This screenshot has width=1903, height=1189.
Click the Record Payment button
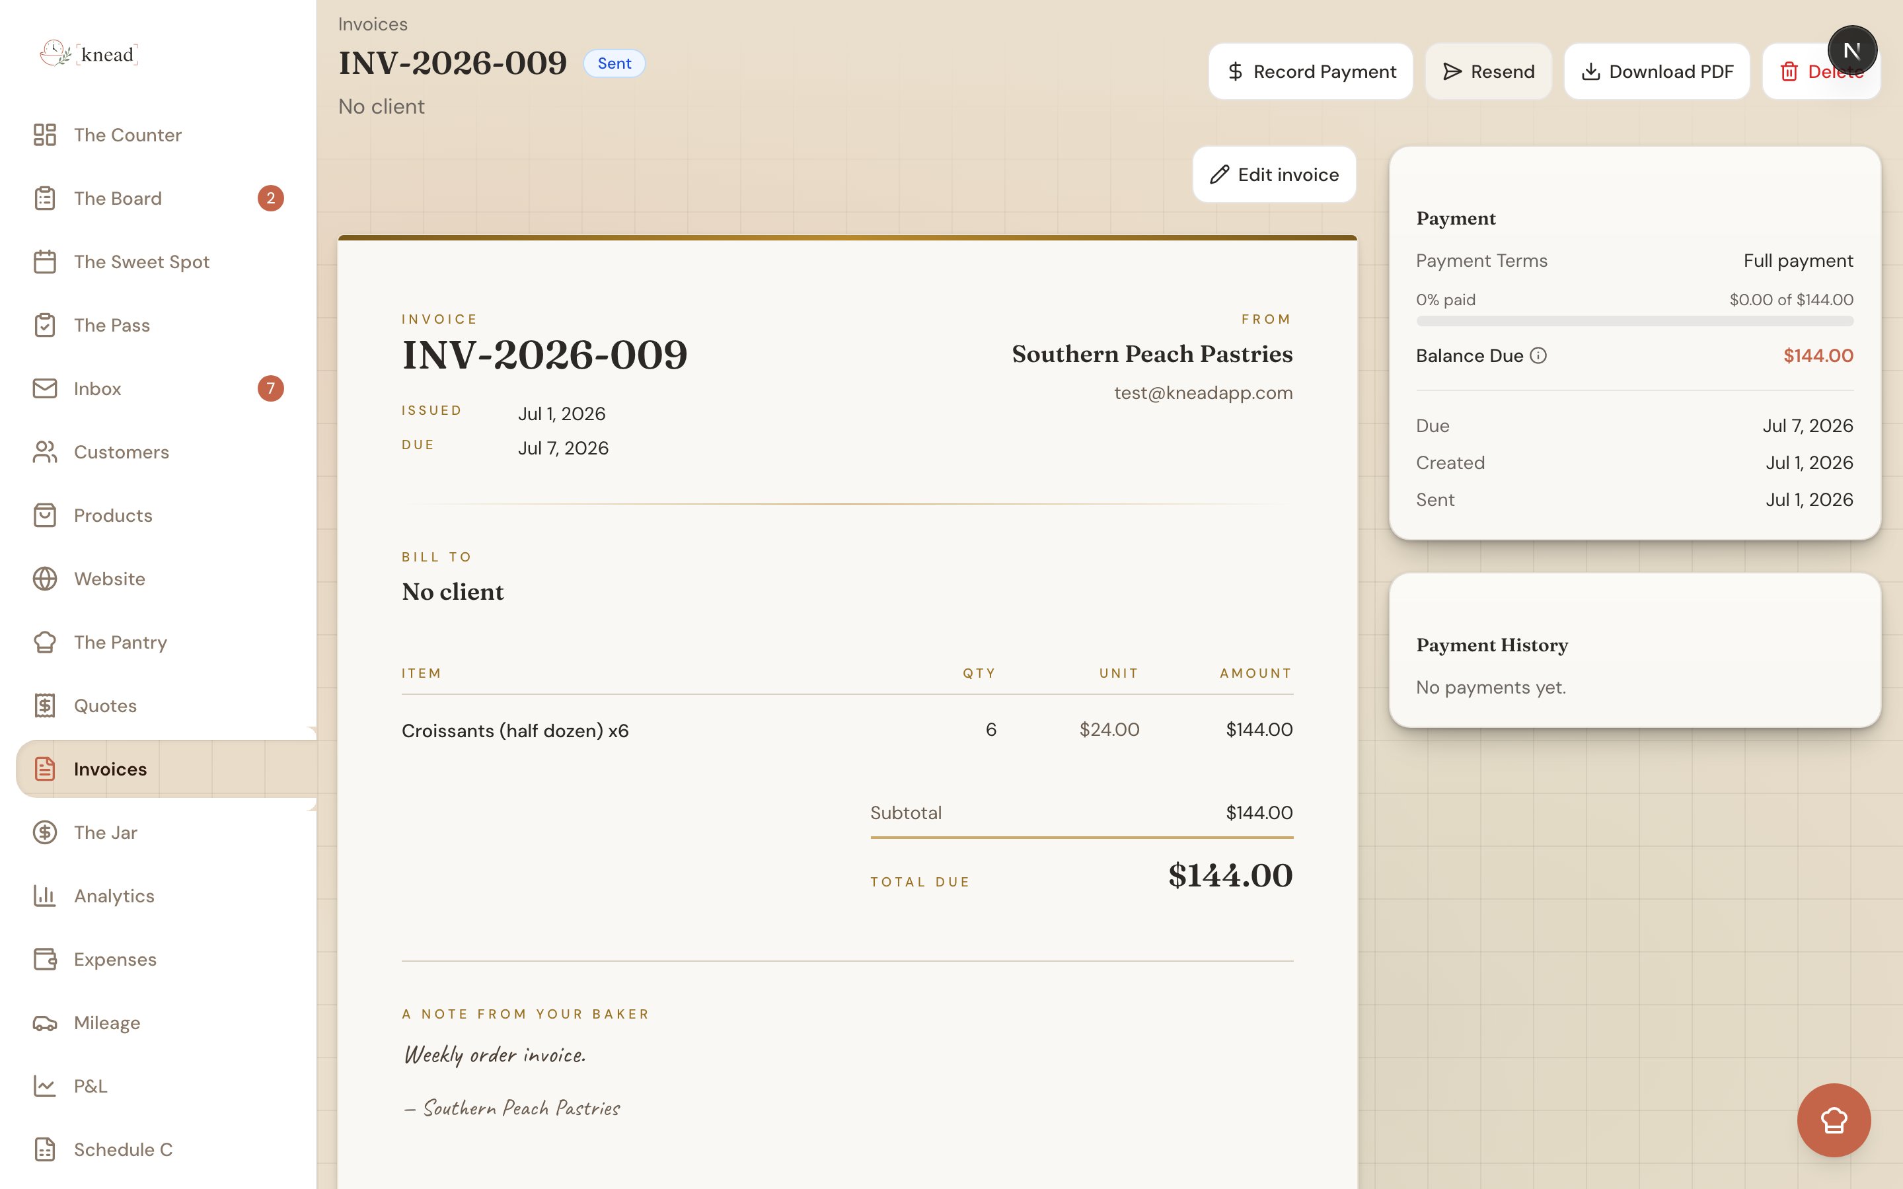click(x=1311, y=71)
